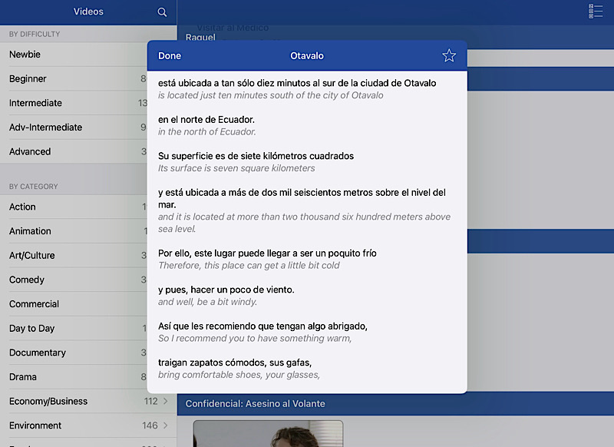This screenshot has width=614, height=447.
Task: Open "Confidencial: Asesino al Volante" section header
Action: pos(395,404)
